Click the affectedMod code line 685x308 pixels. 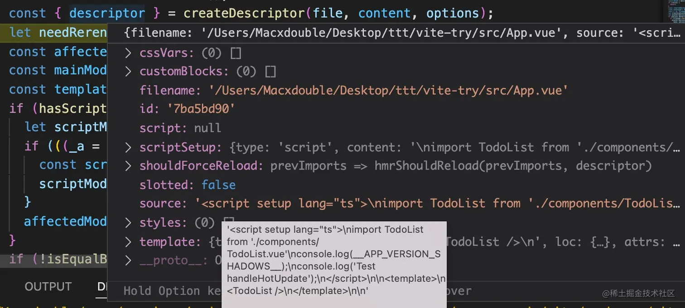click(x=65, y=221)
